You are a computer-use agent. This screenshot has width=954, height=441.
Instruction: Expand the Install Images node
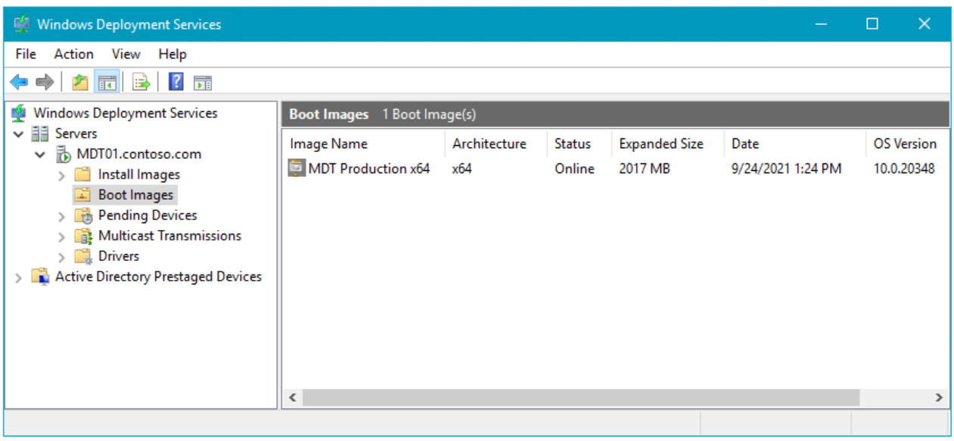pyautogui.click(x=62, y=175)
